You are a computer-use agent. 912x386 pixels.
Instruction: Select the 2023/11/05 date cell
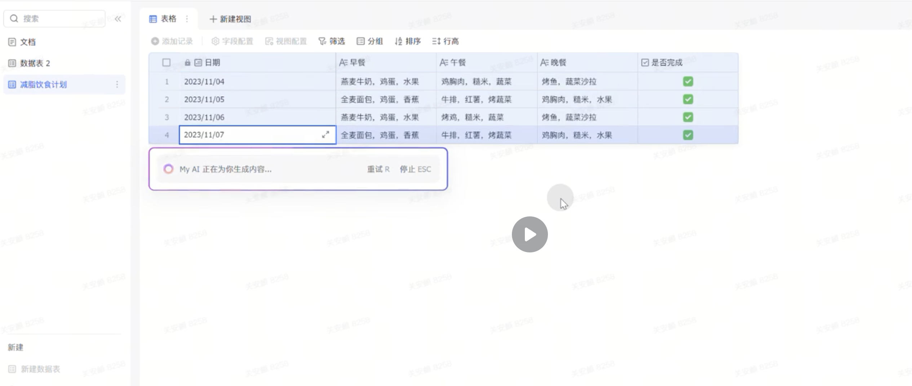coord(257,99)
